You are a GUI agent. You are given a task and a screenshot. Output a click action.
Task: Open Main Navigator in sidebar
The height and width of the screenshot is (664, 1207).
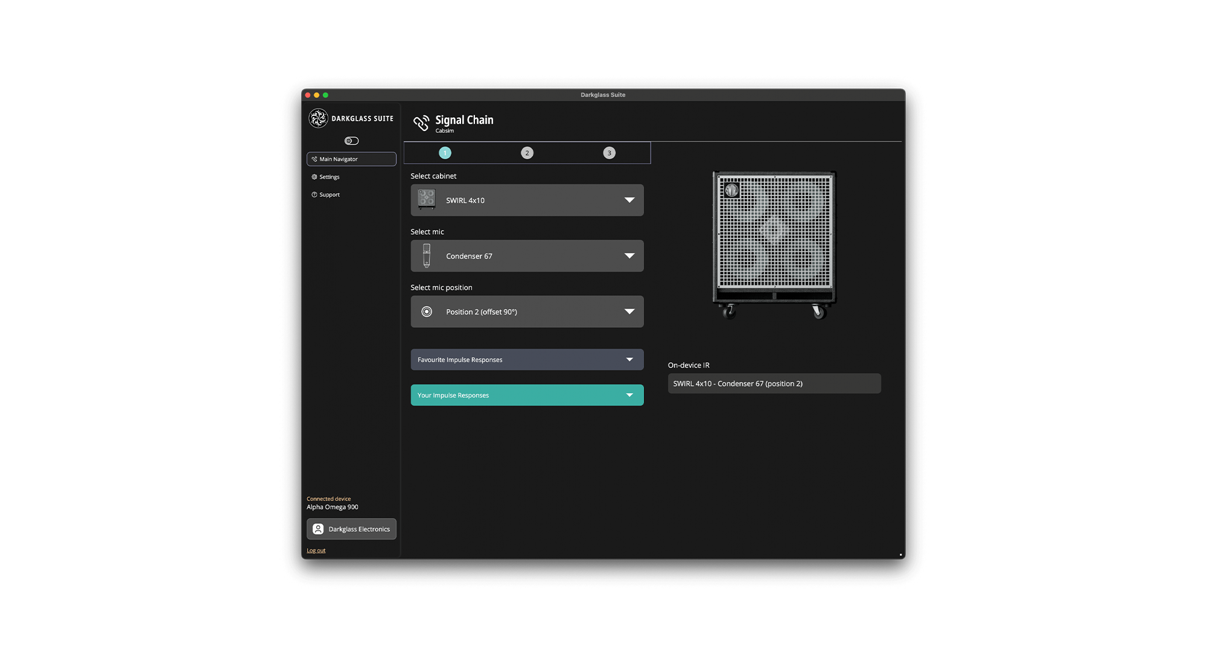[x=351, y=159]
